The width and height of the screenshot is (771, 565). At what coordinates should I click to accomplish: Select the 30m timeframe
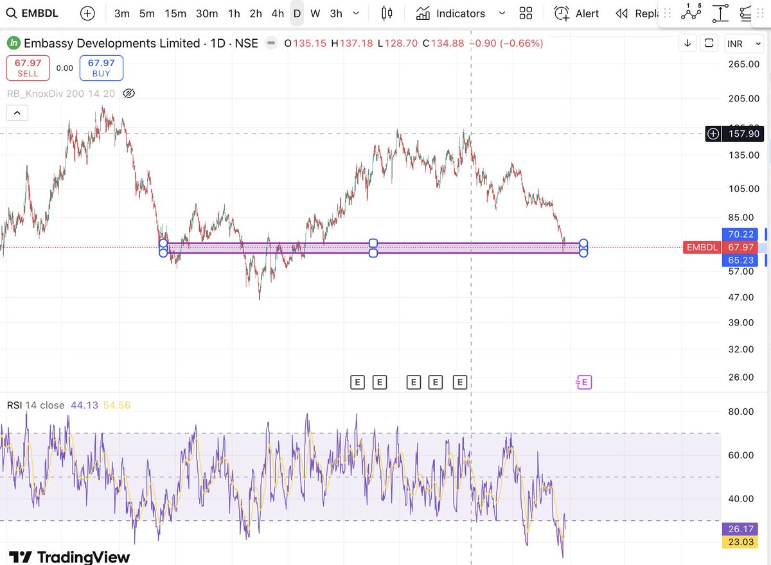(x=207, y=13)
